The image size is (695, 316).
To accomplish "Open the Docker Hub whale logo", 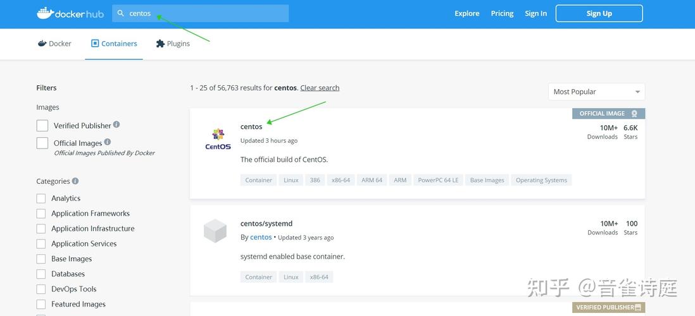I will click(x=45, y=13).
